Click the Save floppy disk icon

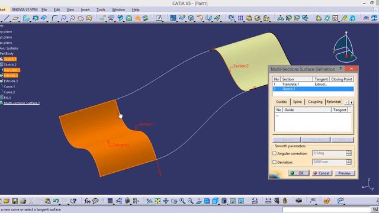pos(15,201)
